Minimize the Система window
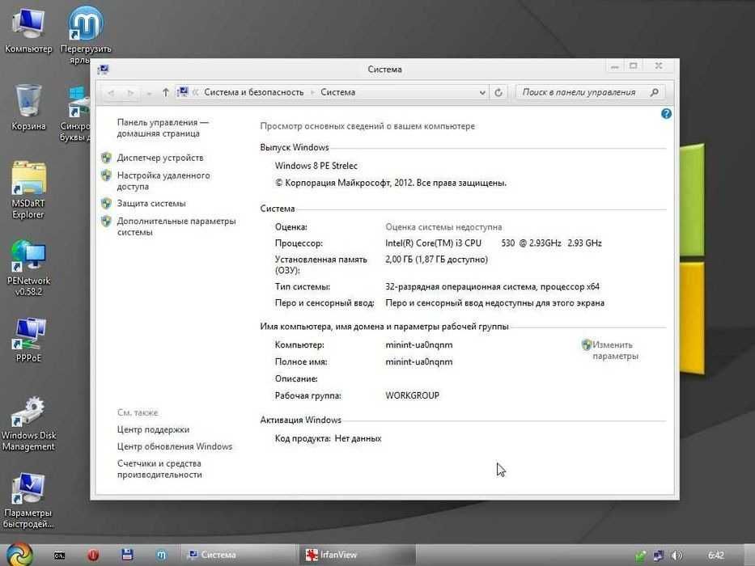The width and height of the screenshot is (755, 566). (614, 66)
